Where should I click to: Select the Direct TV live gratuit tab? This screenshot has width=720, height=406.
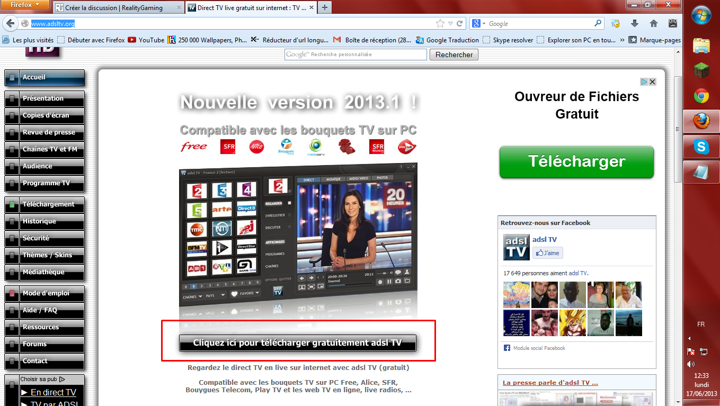coord(251,8)
